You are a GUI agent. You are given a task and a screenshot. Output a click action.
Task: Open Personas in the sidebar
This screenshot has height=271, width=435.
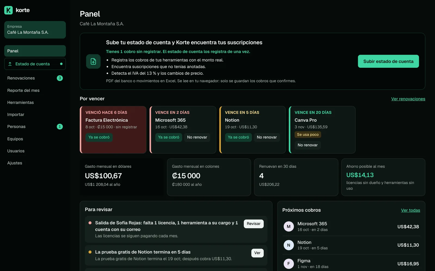(35, 127)
